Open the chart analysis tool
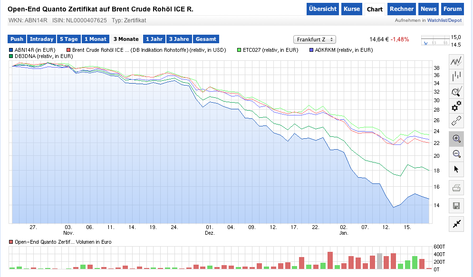473x277 pixels. [456, 91]
